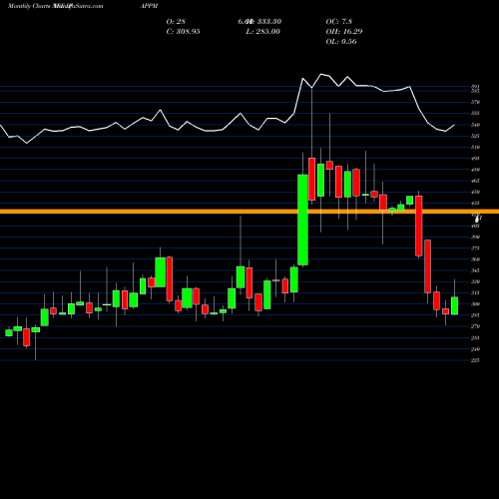499x499 pixels.
Task: Click the 570 price axis label
Action: tap(475, 102)
